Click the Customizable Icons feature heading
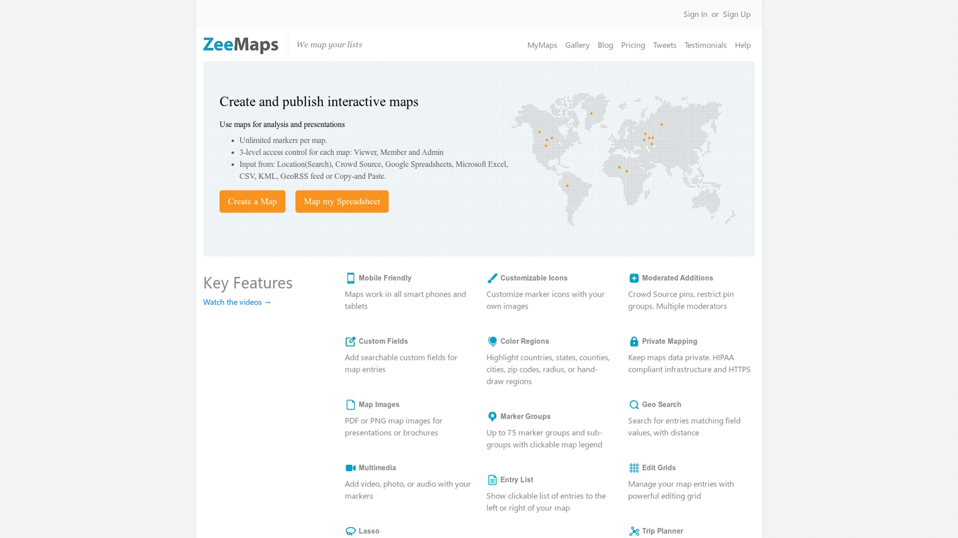This screenshot has width=958, height=538. click(534, 278)
